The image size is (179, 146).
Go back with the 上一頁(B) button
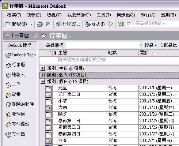17,35
